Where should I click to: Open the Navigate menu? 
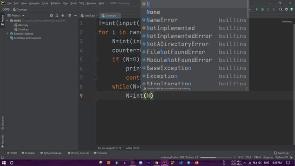[x=35, y=3]
